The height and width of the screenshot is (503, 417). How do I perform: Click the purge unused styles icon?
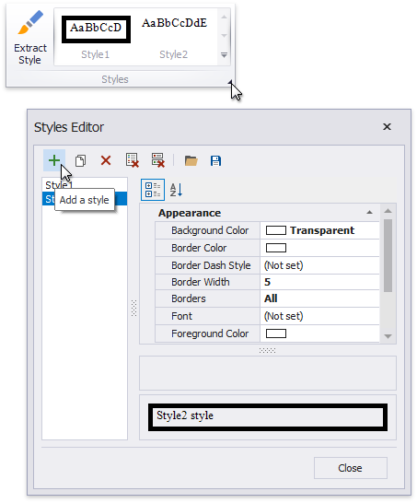[x=158, y=160]
